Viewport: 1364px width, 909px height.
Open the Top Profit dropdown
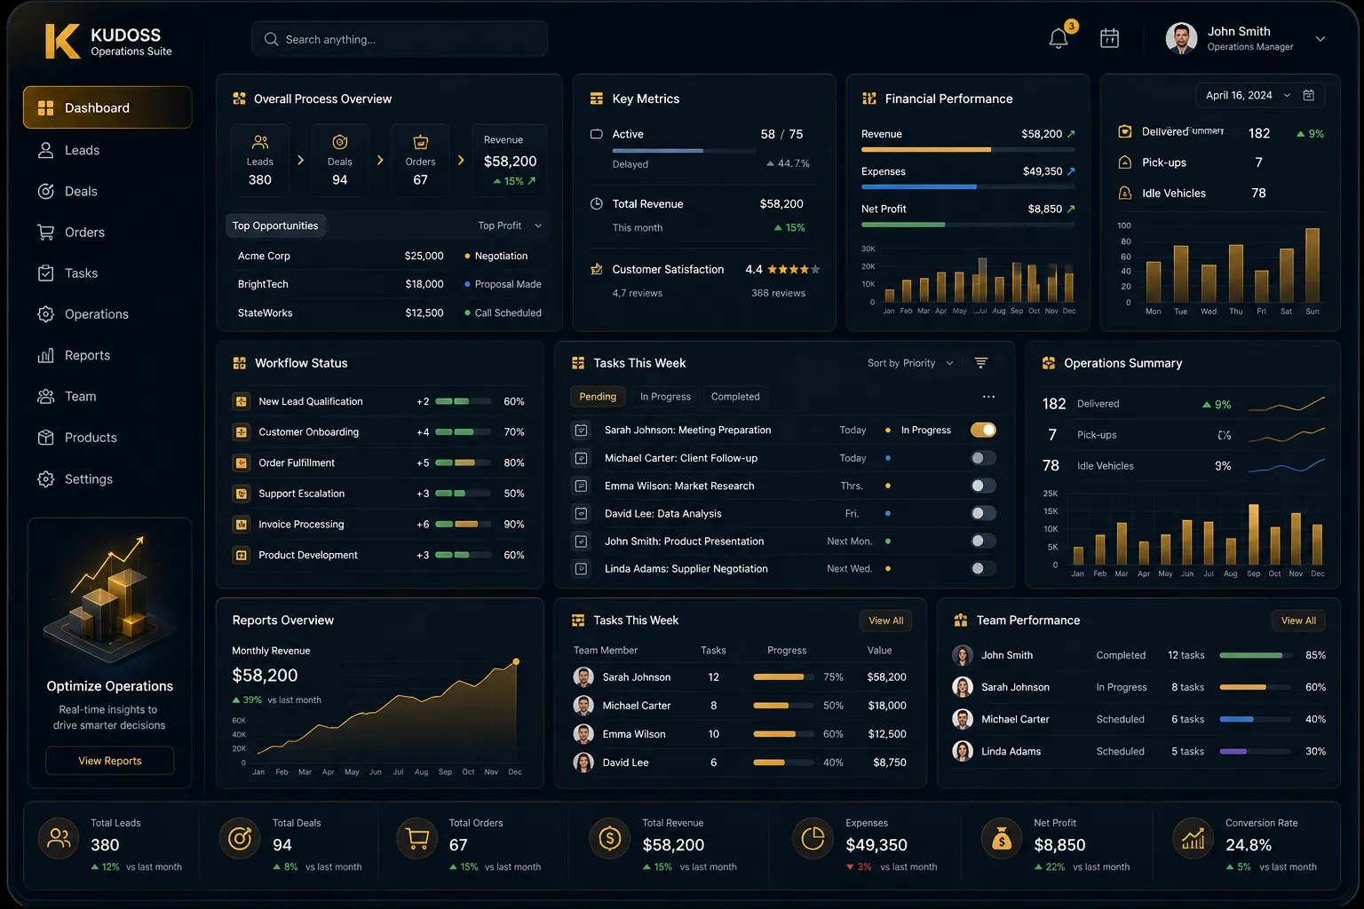tap(510, 225)
